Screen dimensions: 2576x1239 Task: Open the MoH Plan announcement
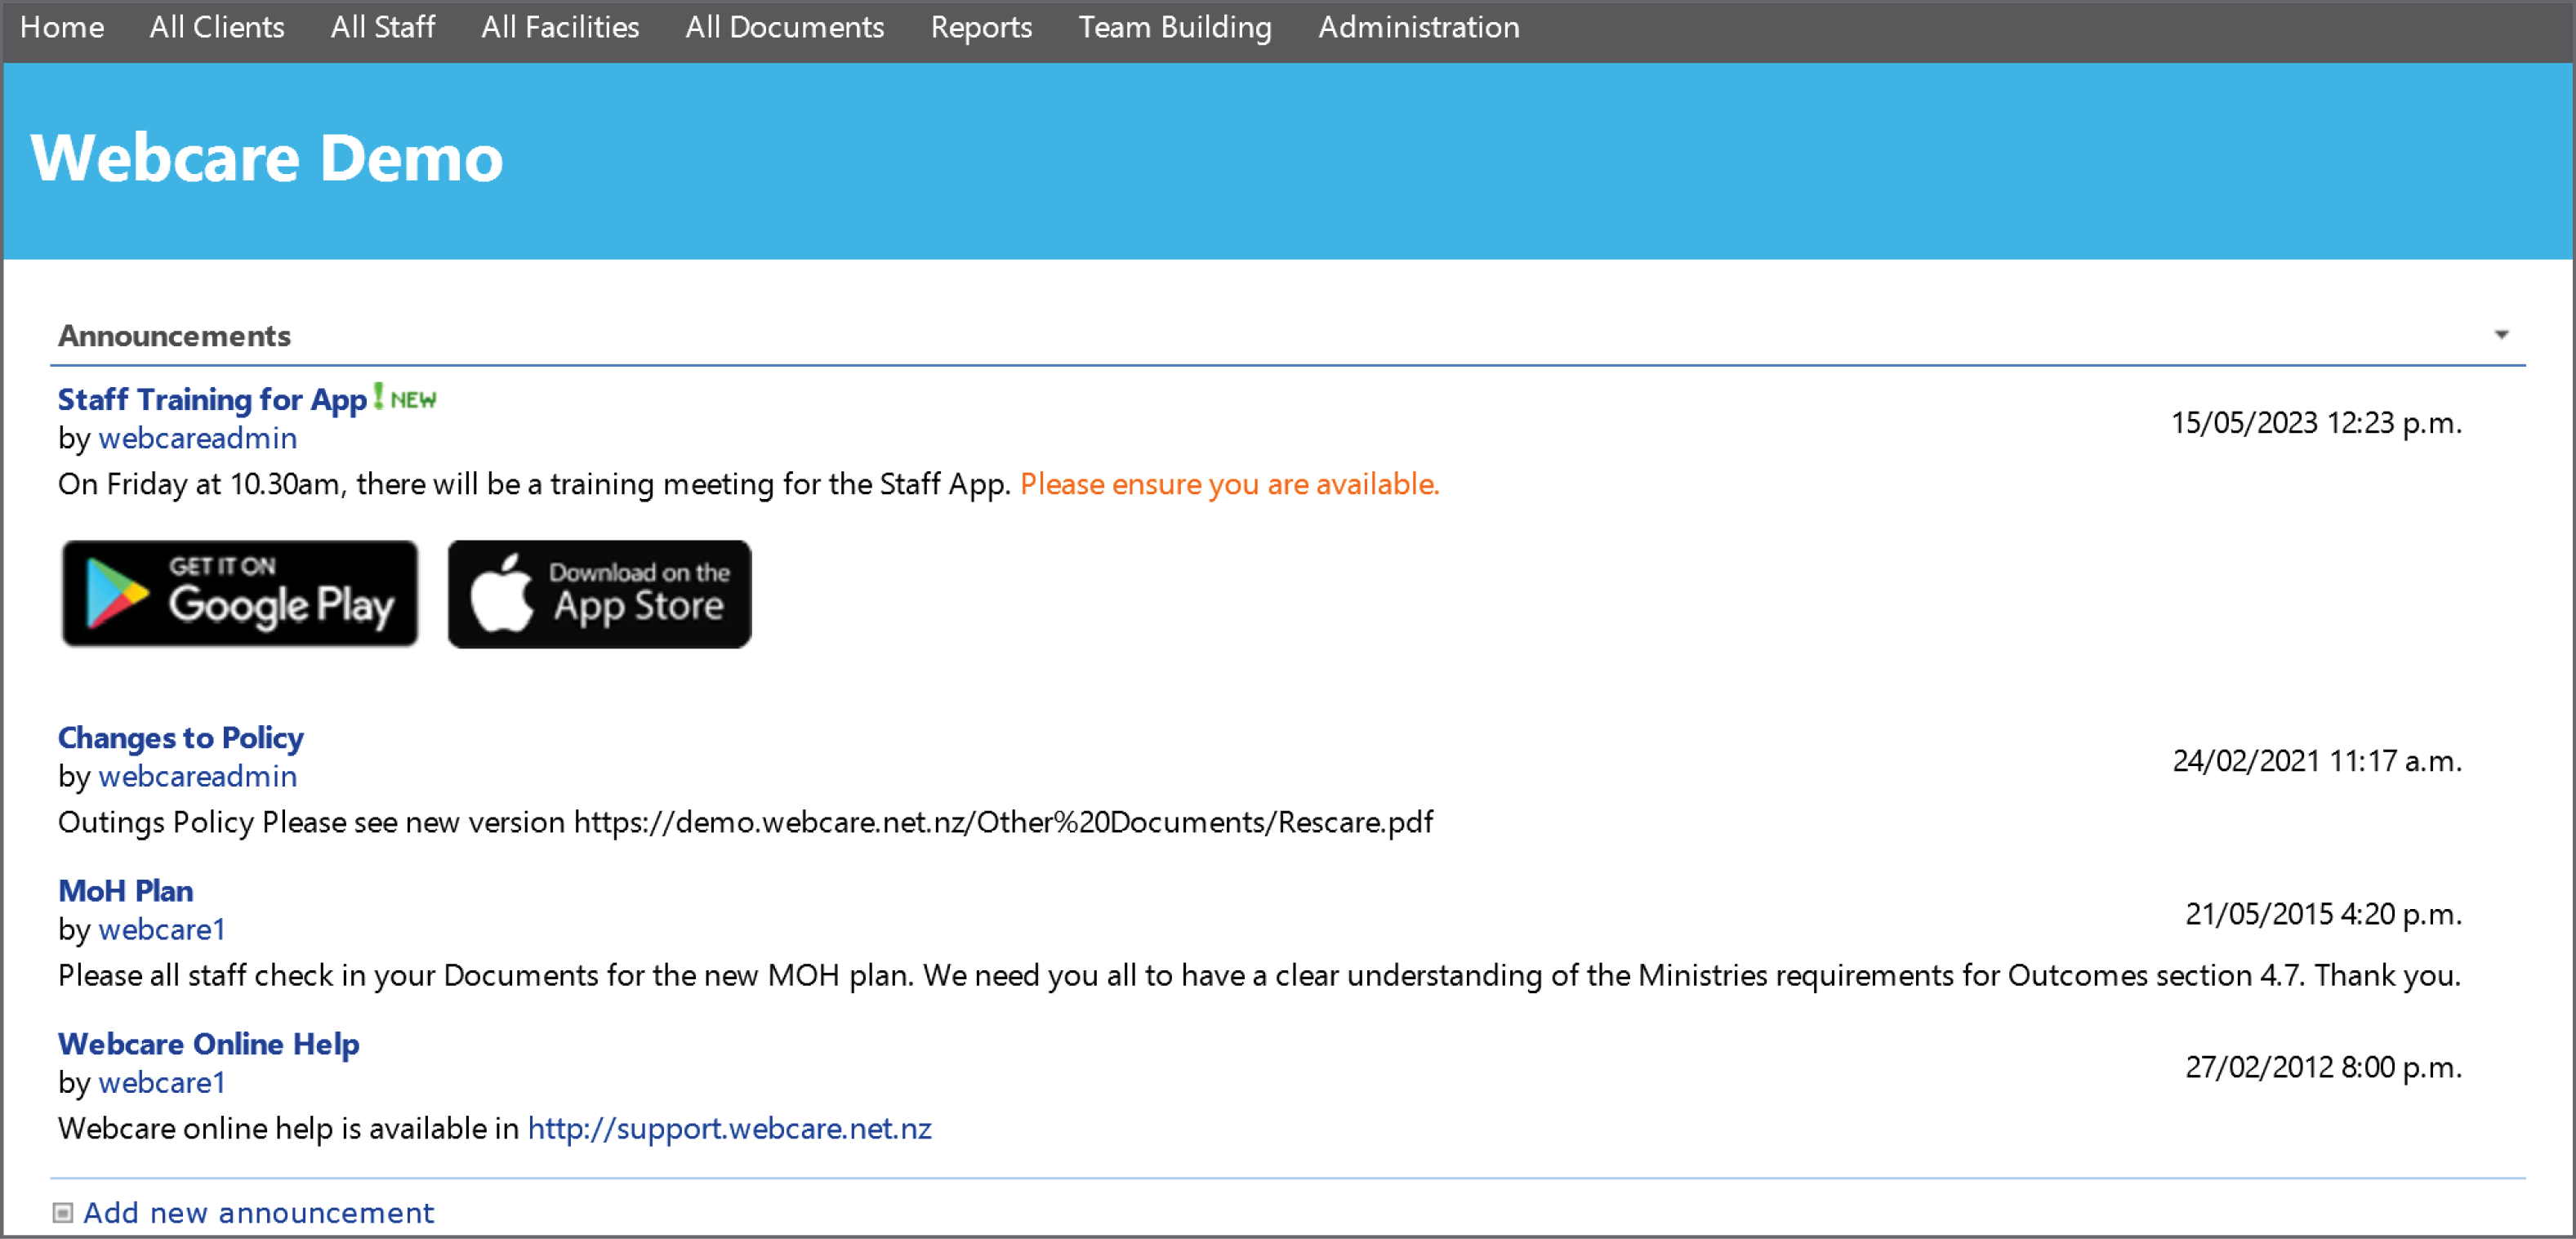pyautogui.click(x=126, y=890)
